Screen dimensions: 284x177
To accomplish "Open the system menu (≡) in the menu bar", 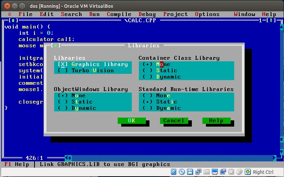I will click(x=9, y=14).
